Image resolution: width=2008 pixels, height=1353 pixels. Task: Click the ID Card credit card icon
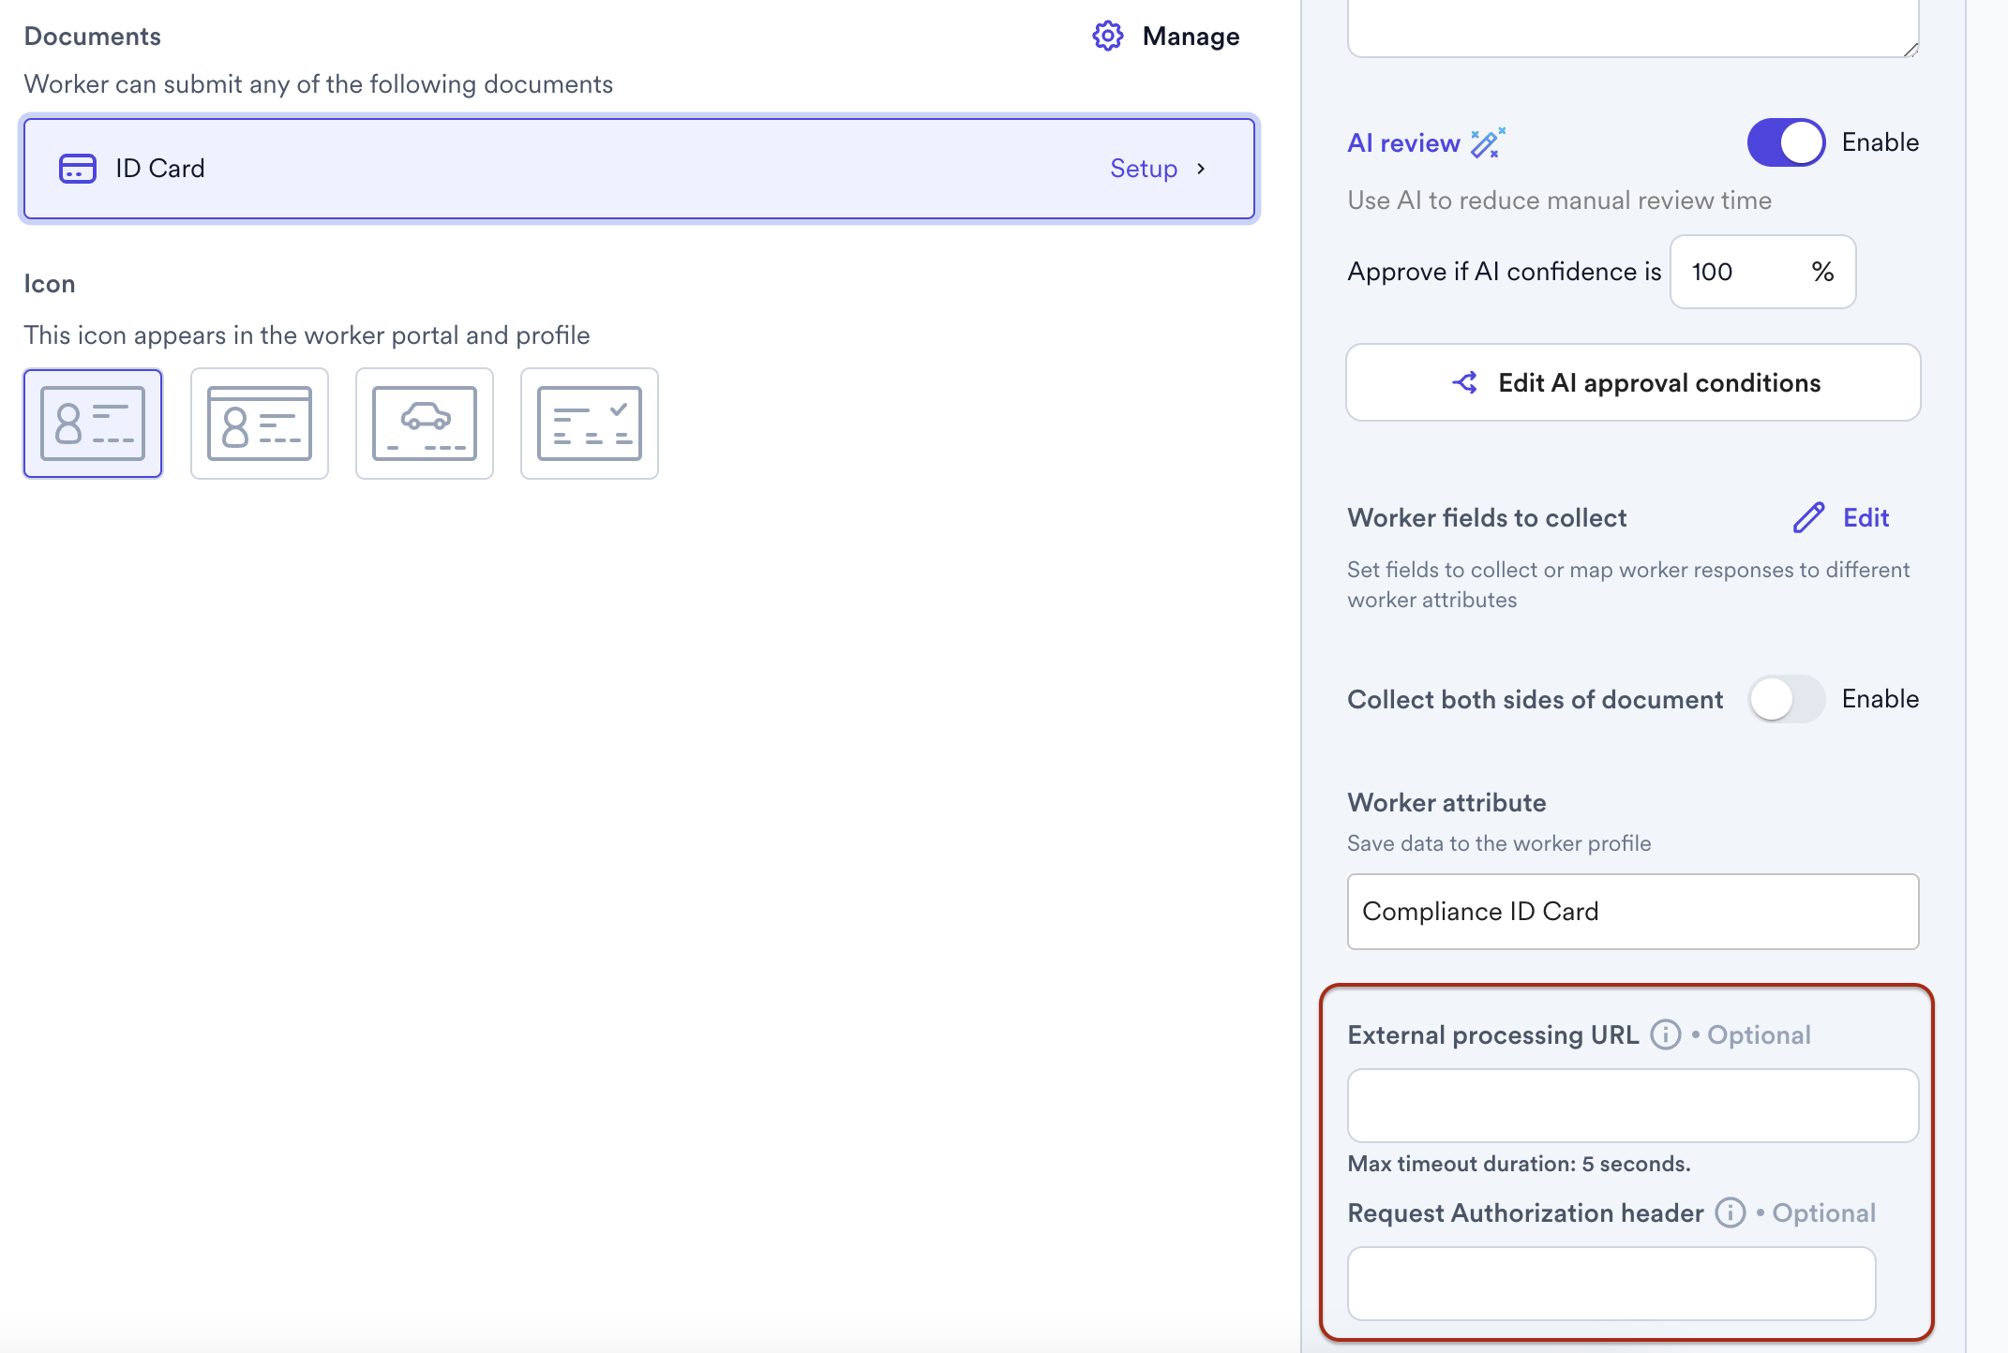coord(78,169)
